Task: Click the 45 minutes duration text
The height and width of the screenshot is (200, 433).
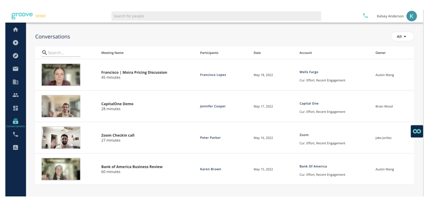Action: pyautogui.click(x=111, y=77)
